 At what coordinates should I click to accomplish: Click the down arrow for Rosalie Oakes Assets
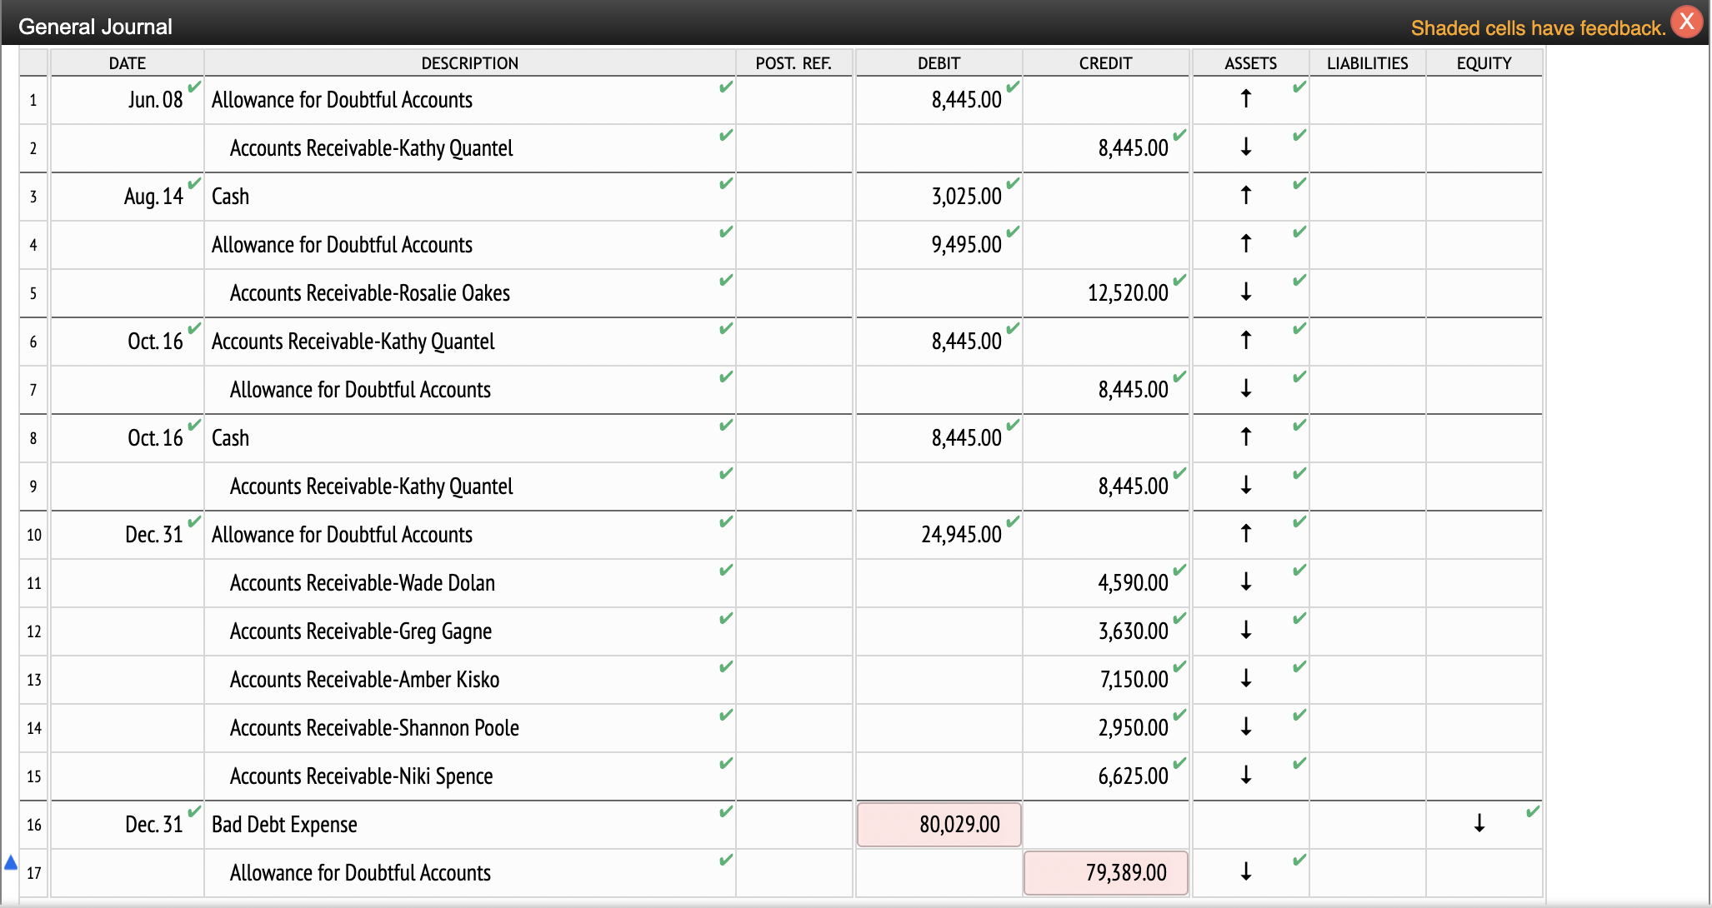point(1245,292)
